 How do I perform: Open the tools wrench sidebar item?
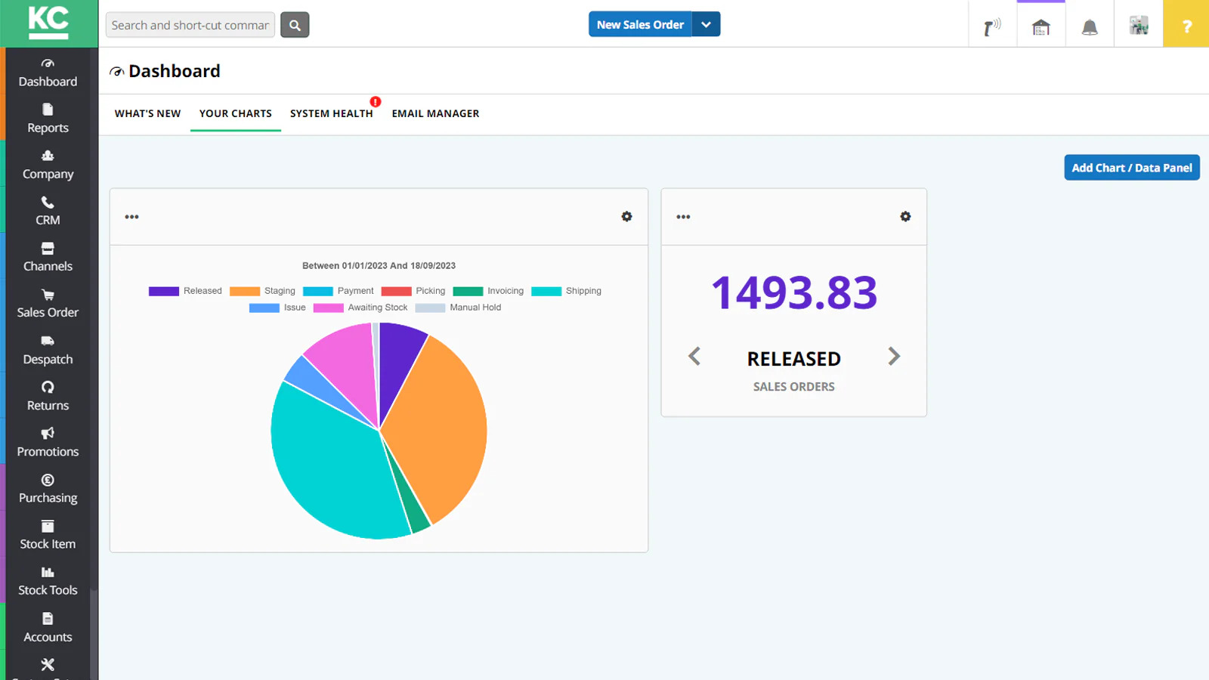pyautogui.click(x=48, y=666)
